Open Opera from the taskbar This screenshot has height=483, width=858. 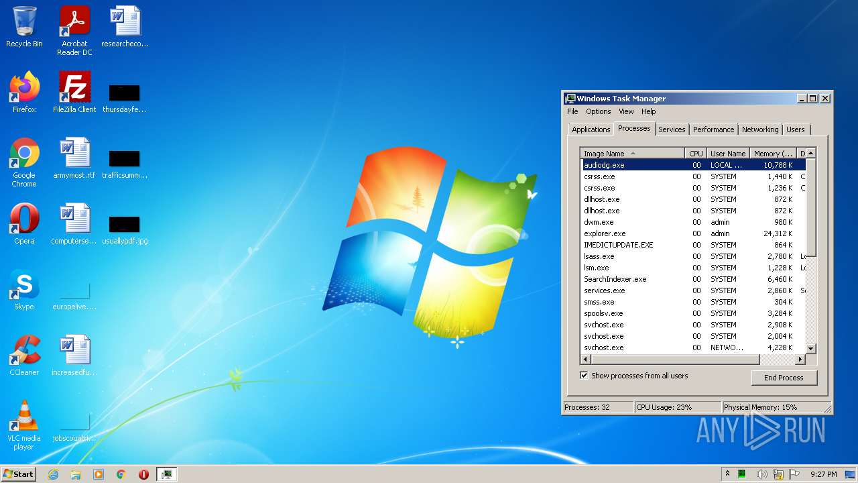point(143,474)
